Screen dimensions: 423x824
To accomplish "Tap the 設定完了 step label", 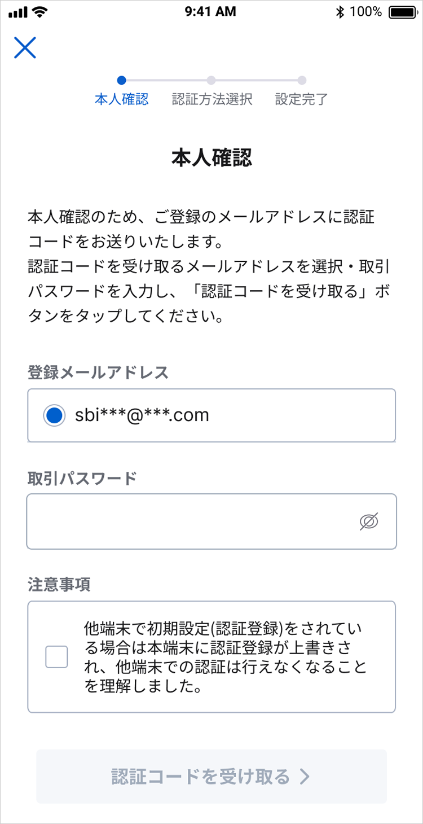I will point(302,100).
